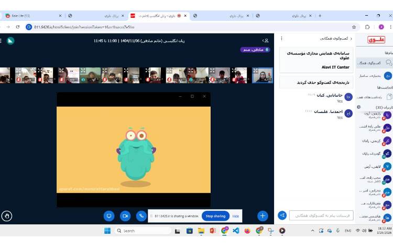Bookmark this page with star icon
The width and height of the screenshot is (393, 251).
click(x=354, y=27)
